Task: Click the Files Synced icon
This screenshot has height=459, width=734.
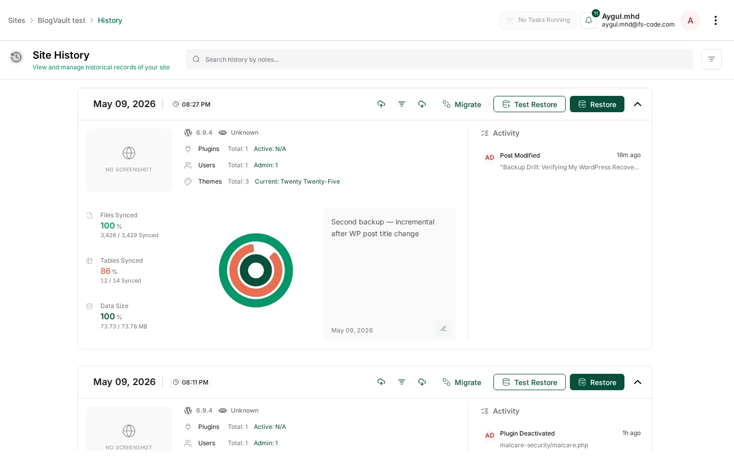Action: coord(90,215)
